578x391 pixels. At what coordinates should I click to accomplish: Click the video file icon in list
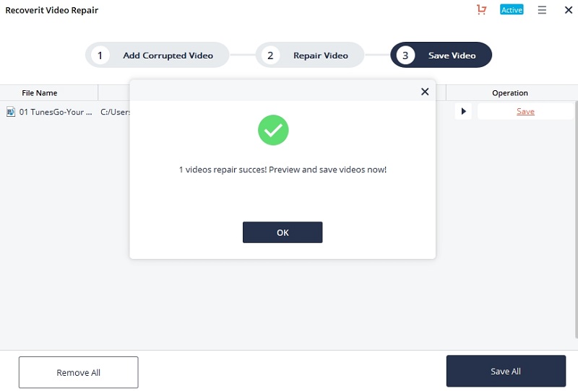point(11,112)
